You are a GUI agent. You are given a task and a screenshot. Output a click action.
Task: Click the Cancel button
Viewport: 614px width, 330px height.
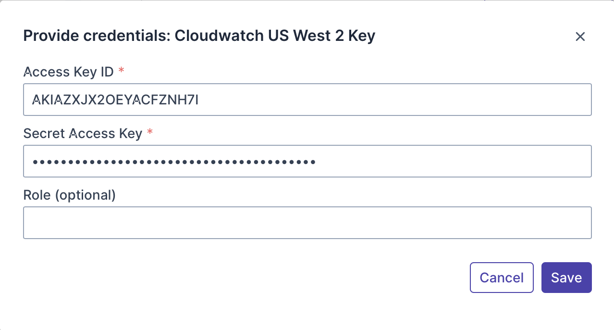pos(501,278)
